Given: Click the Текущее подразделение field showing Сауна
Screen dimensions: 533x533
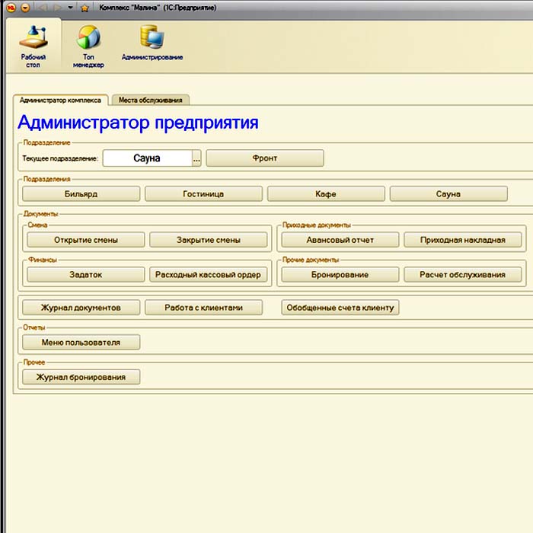Looking at the screenshot, I should pyautogui.click(x=147, y=158).
